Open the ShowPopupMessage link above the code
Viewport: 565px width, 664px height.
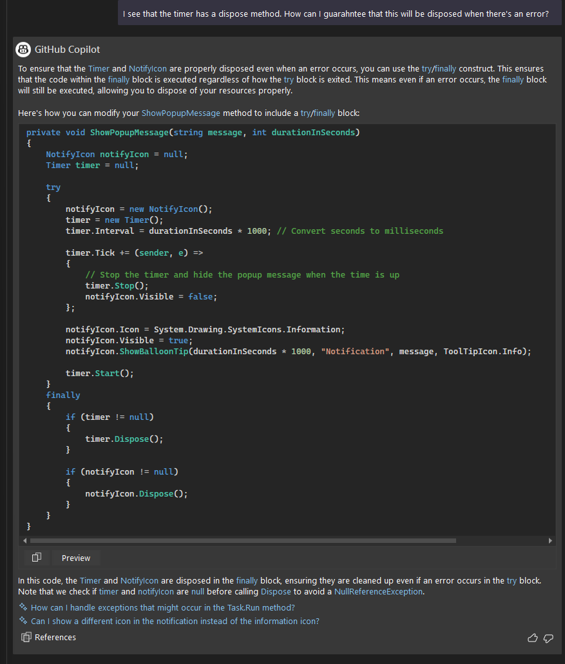pos(181,113)
